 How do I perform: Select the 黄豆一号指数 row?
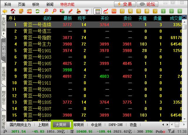point(94,38)
